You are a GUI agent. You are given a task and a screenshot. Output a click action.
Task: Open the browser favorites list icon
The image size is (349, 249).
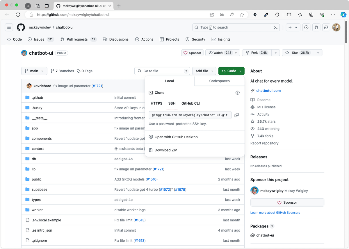pos(300,15)
